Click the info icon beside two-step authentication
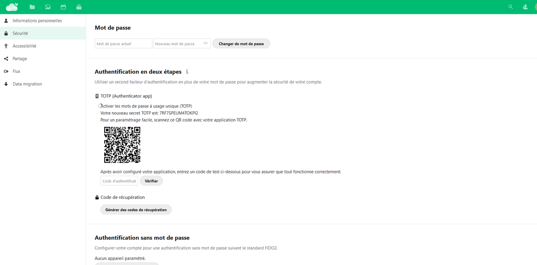This screenshot has height=265, width=537. [187, 72]
